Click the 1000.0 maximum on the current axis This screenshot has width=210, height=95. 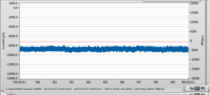tap(13, 4)
